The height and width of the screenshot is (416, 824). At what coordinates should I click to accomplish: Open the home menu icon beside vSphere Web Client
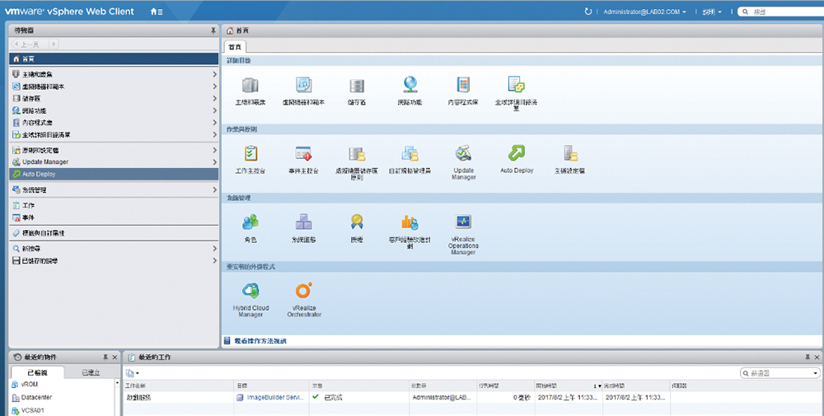157,12
